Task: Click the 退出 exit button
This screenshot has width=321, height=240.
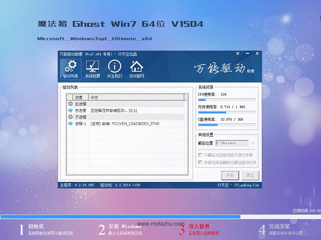Action: pos(250,175)
